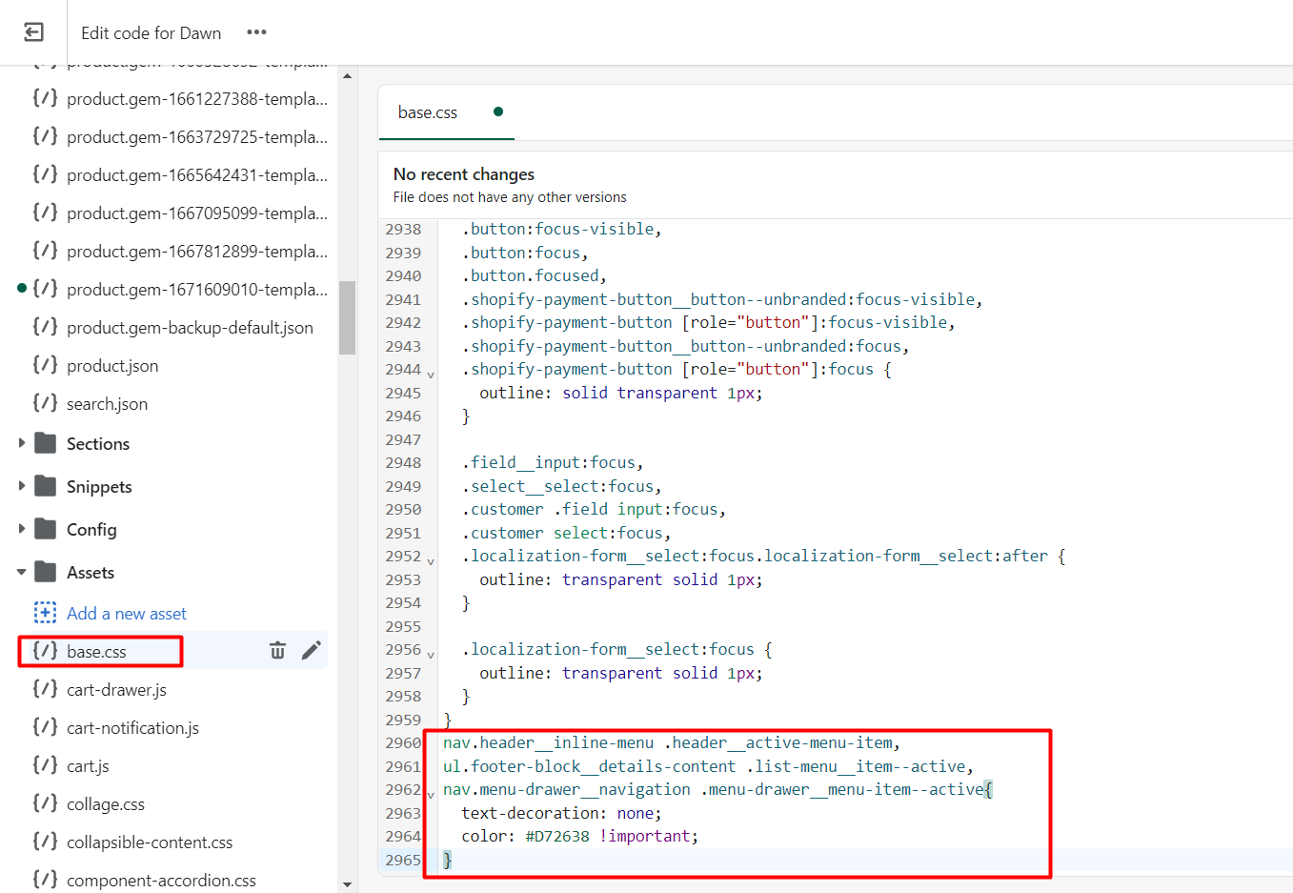The width and height of the screenshot is (1293, 893).
Task: Fold code block at line 2944
Action: (x=431, y=375)
